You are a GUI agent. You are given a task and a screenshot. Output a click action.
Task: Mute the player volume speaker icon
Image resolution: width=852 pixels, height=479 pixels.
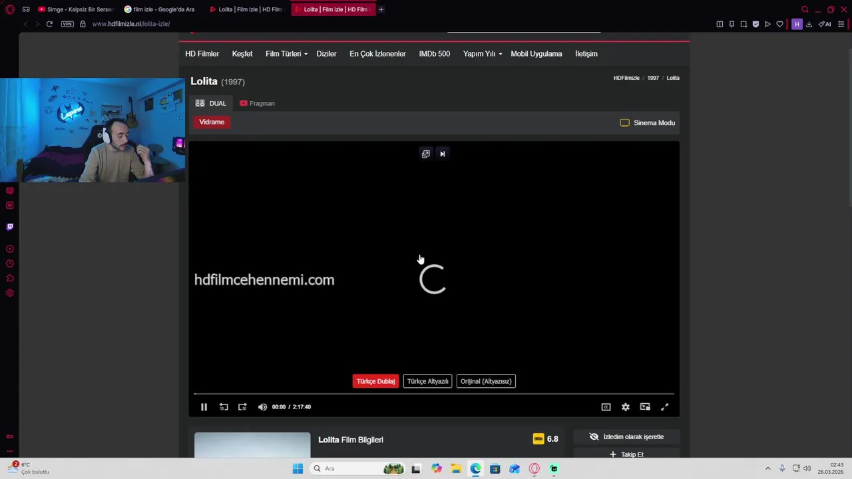click(262, 407)
